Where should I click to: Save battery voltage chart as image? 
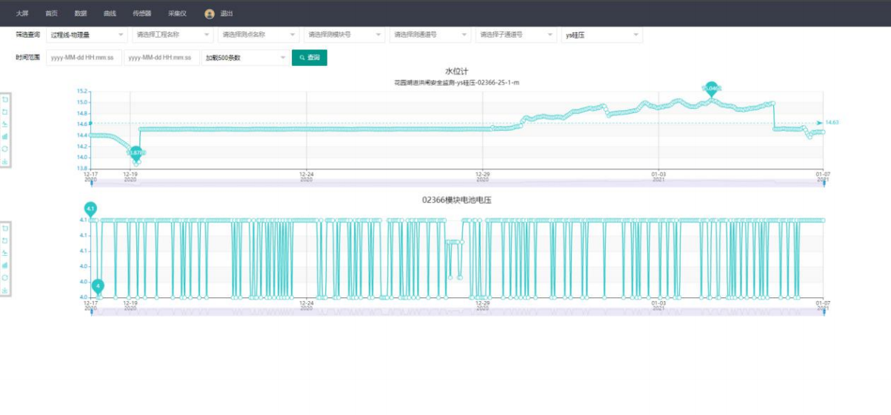[x=5, y=290]
